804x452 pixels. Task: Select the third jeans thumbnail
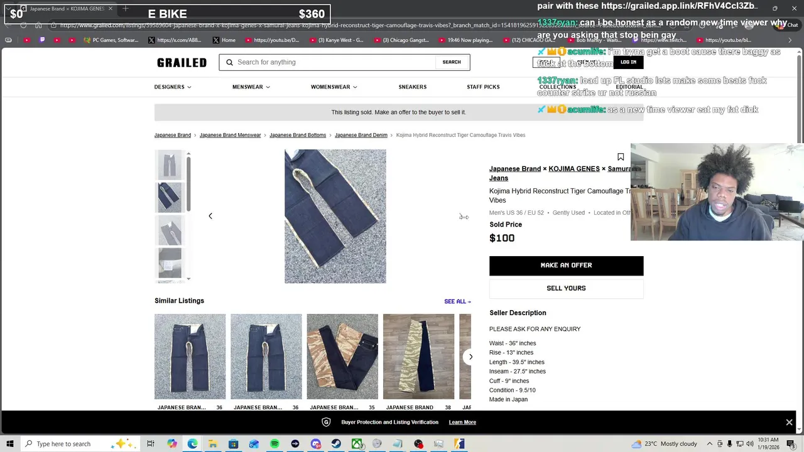pyautogui.click(x=170, y=230)
